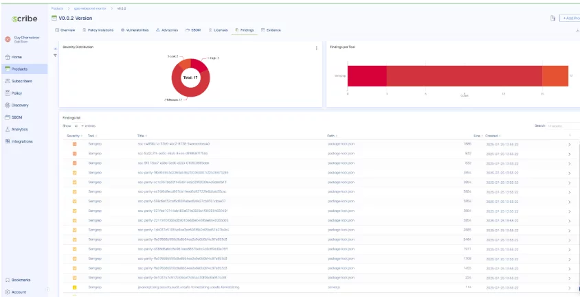The image size is (580, 297).
Task: Open the Analytics sidebar section
Action: tap(16, 130)
